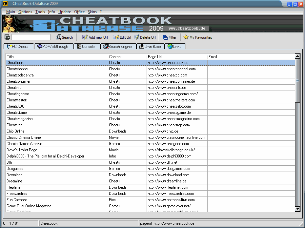Switch to the Links tab
305x228 pixels.
click(176, 46)
